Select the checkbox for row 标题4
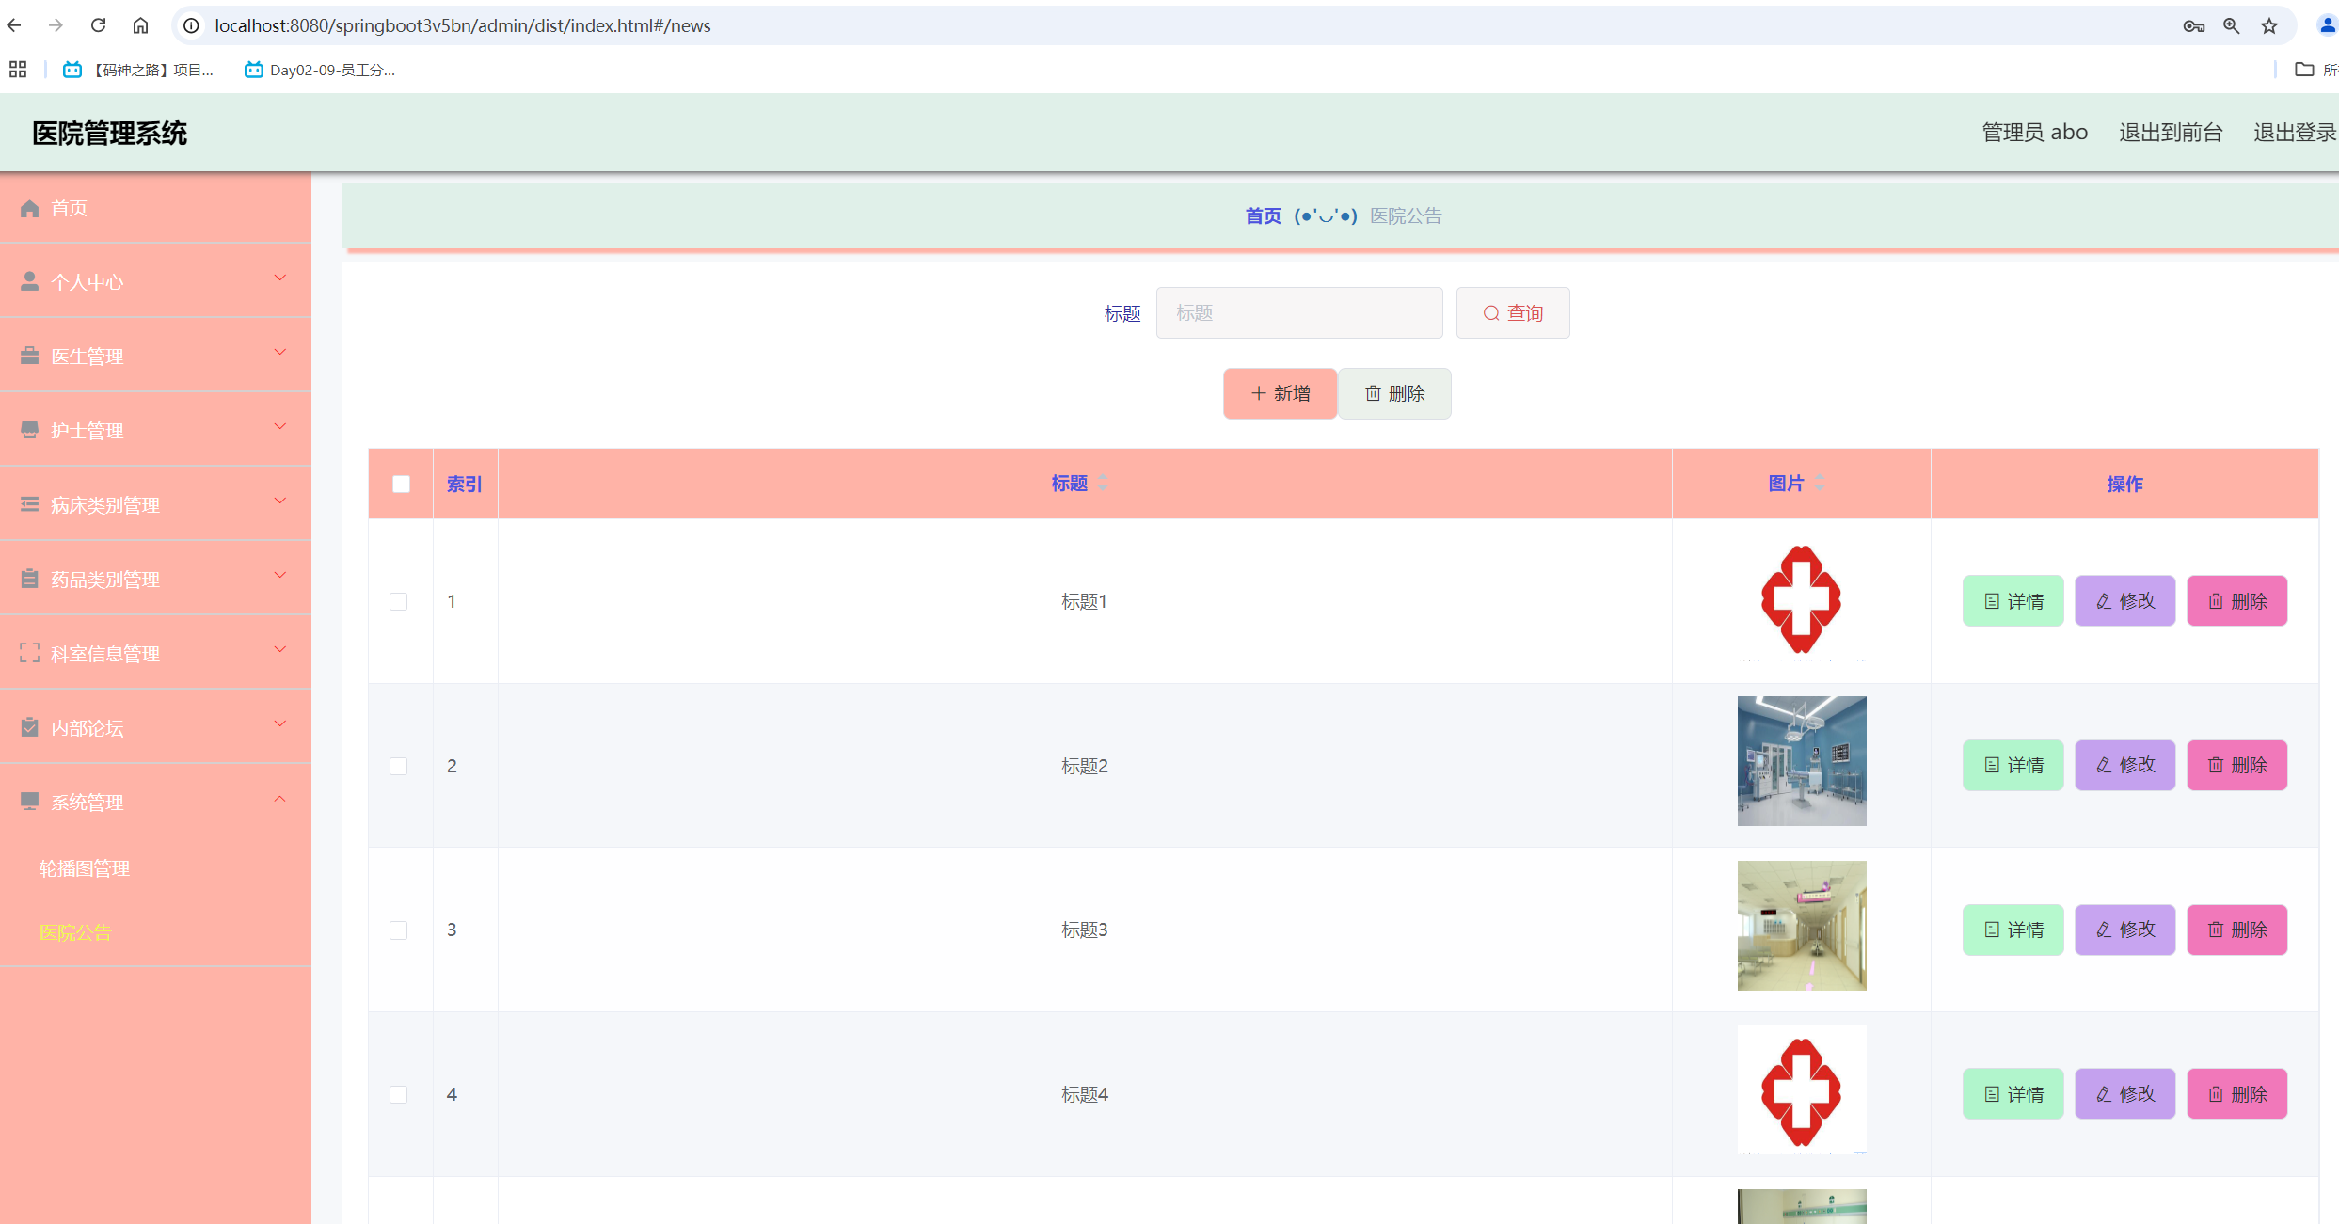 pos(399,1094)
